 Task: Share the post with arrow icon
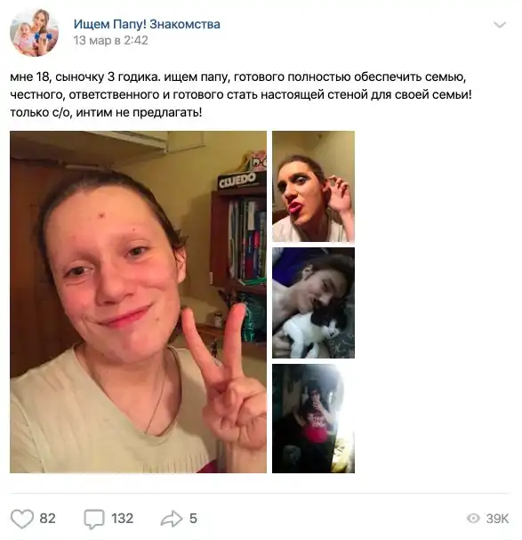coord(171,519)
